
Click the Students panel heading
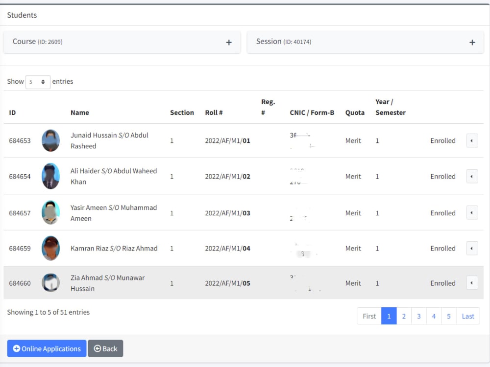[x=22, y=15]
